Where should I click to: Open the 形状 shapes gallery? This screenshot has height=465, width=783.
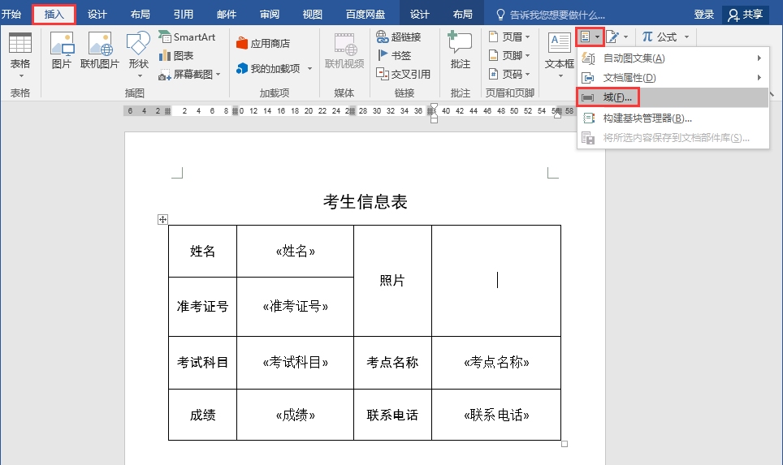tap(138, 54)
